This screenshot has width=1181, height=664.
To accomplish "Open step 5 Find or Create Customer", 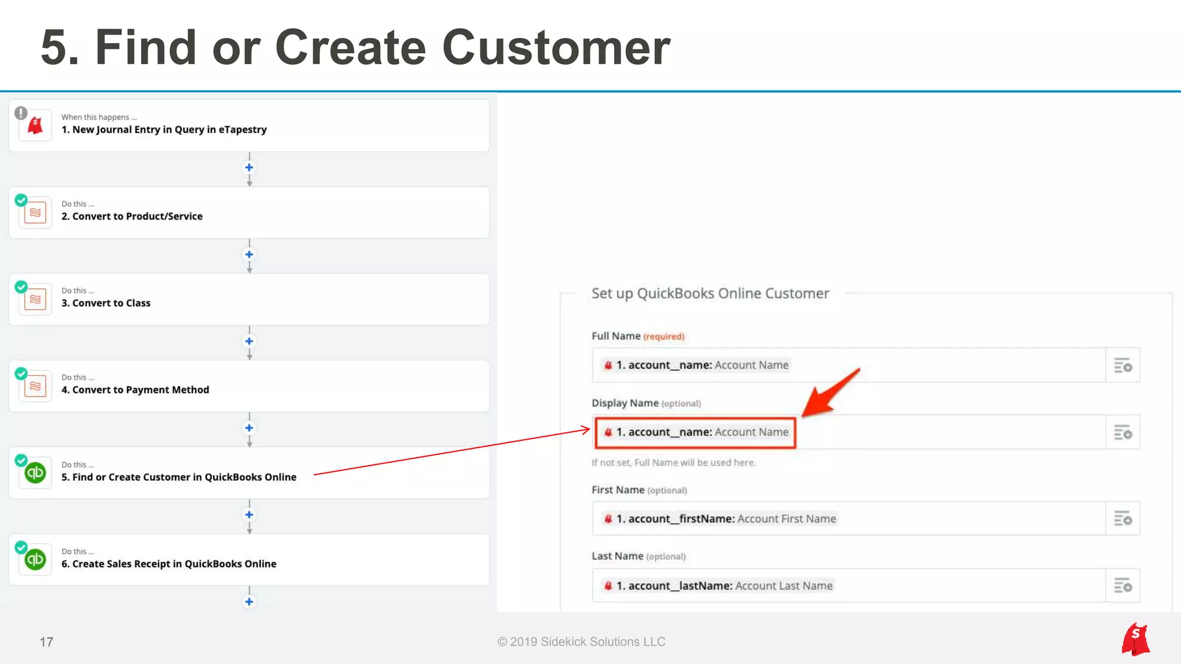I will tap(249, 473).
